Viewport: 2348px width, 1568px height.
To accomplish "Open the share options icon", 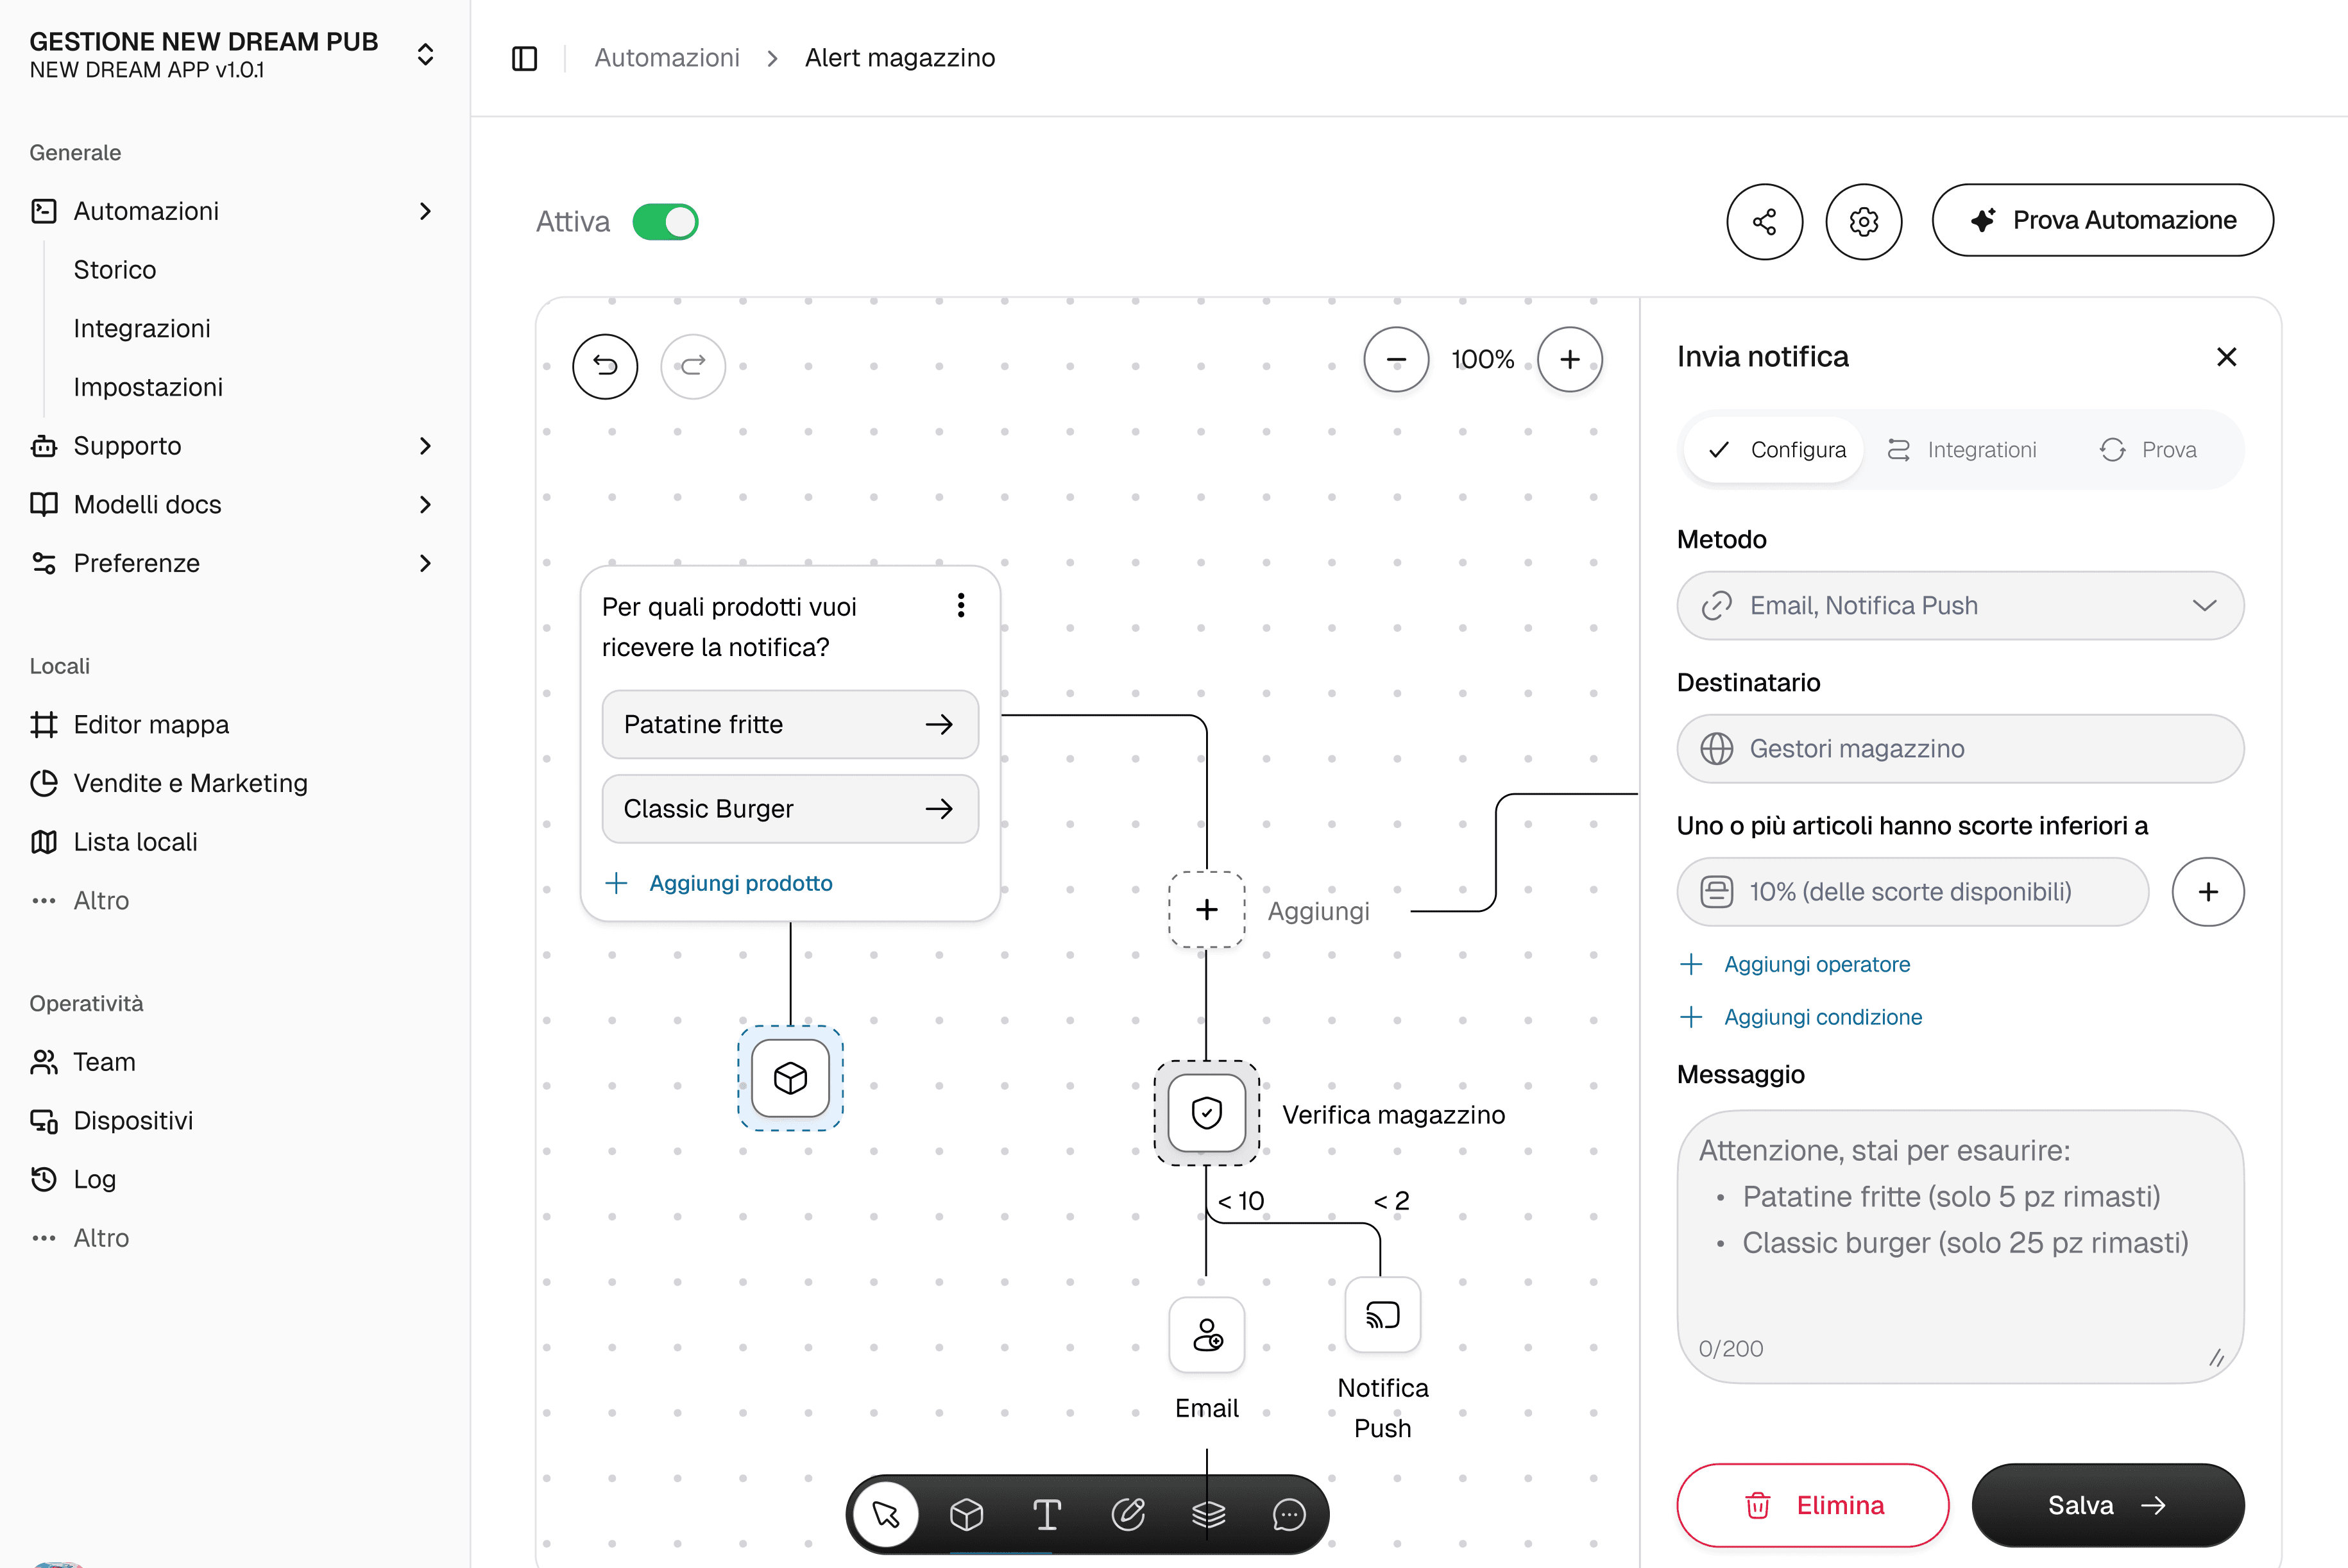I will click(x=1764, y=220).
